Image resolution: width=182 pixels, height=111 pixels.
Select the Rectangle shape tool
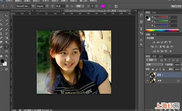[6, 51]
